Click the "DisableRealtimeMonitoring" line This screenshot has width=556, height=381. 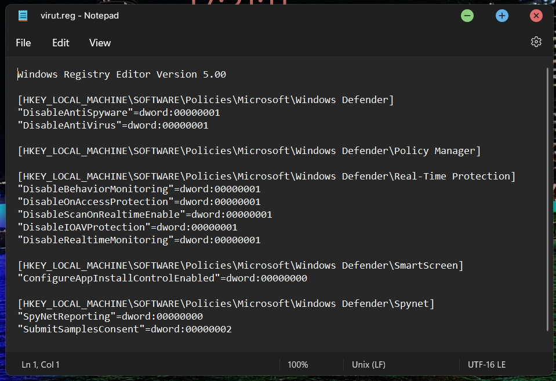[139, 240]
